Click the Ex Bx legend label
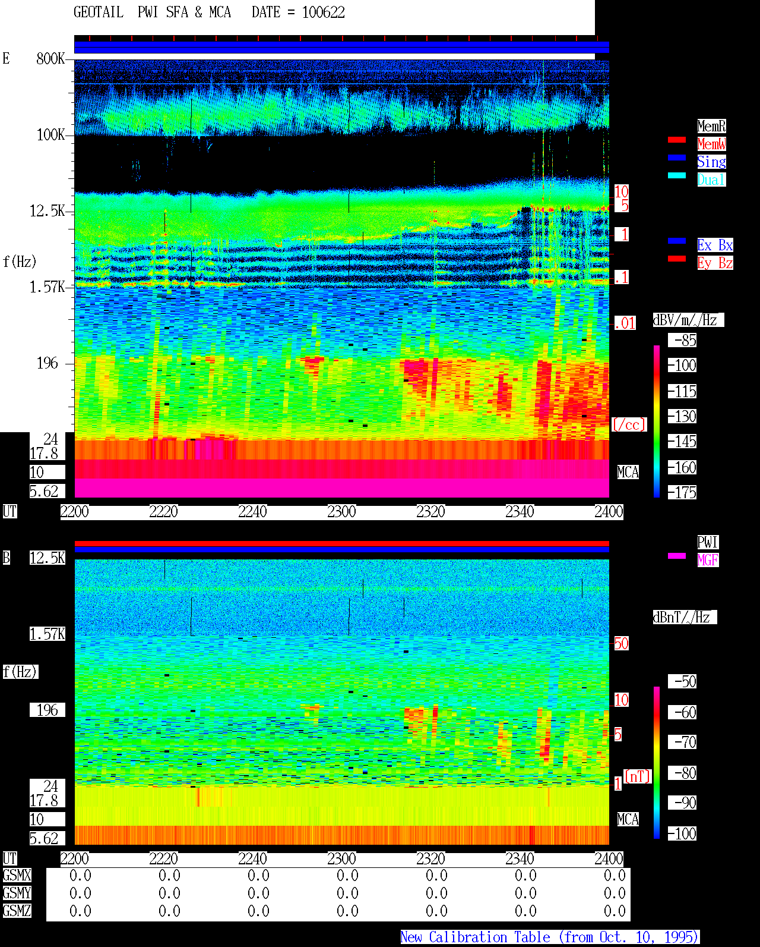Image resolution: width=760 pixels, height=947 pixels. coord(715,245)
